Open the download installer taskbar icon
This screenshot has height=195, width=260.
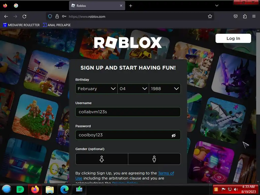click(x=79, y=189)
